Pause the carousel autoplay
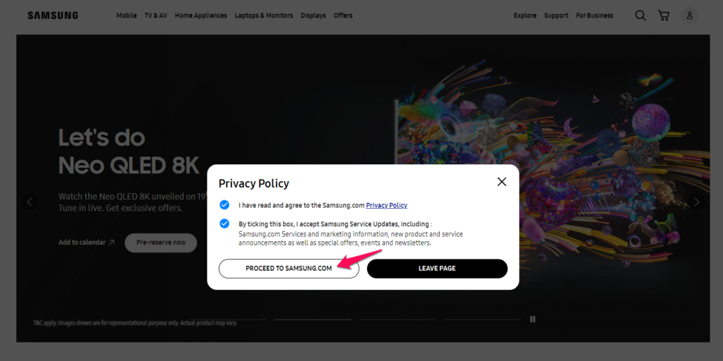 click(x=532, y=319)
